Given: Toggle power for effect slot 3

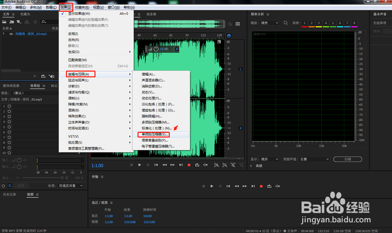Looking at the screenshot, I should point(9,116).
